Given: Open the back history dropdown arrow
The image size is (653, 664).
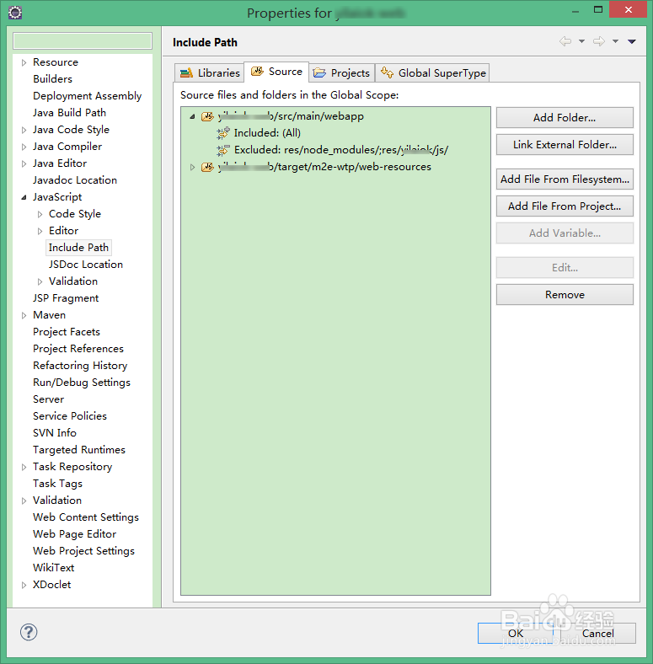Looking at the screenshot, I should tap(582, 41).
